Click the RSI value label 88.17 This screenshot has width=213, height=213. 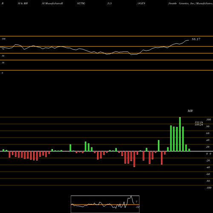[x=196, y=39]
